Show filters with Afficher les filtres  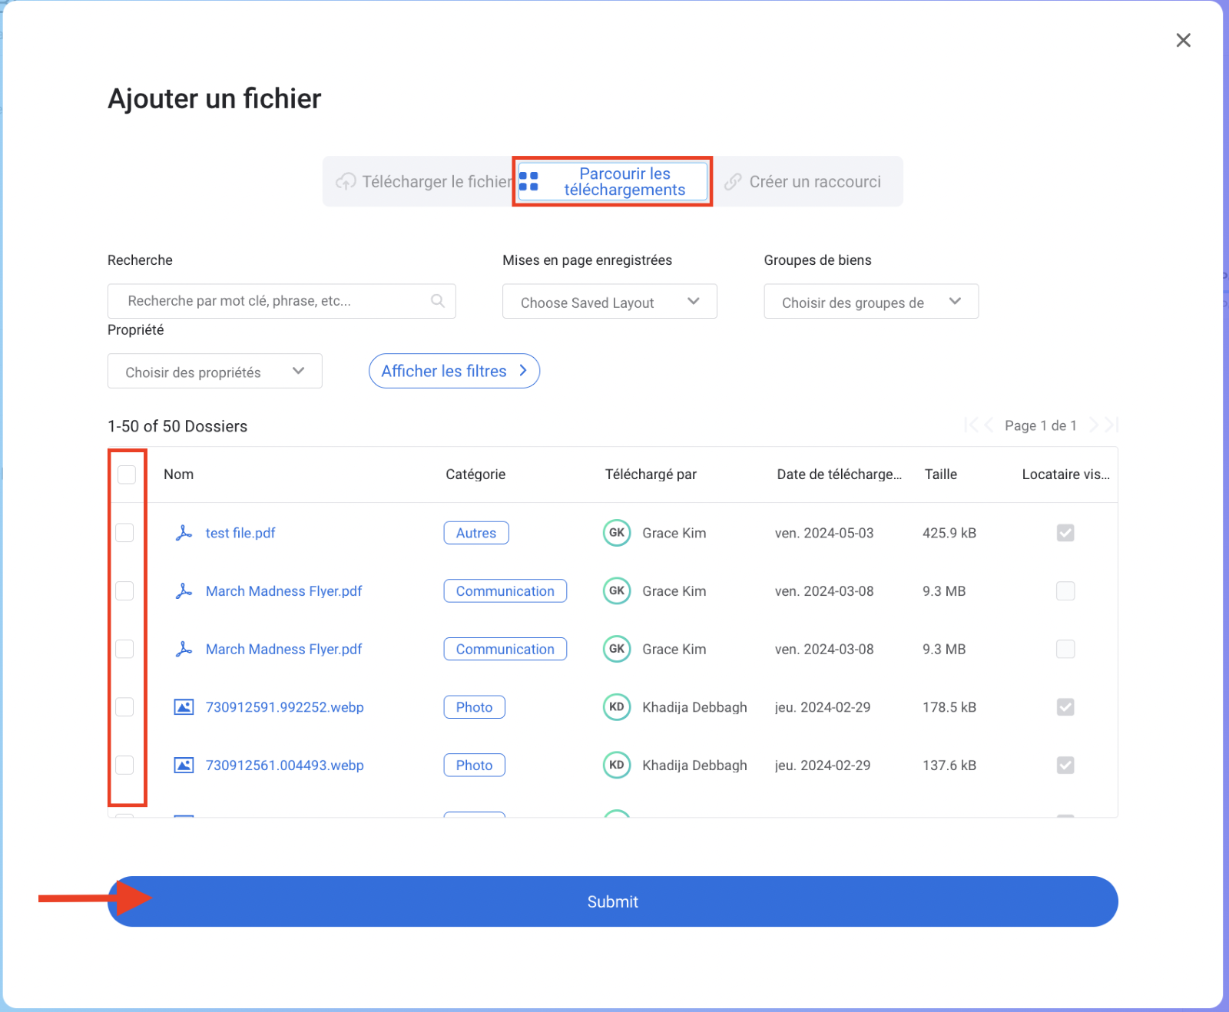[454, 372]
